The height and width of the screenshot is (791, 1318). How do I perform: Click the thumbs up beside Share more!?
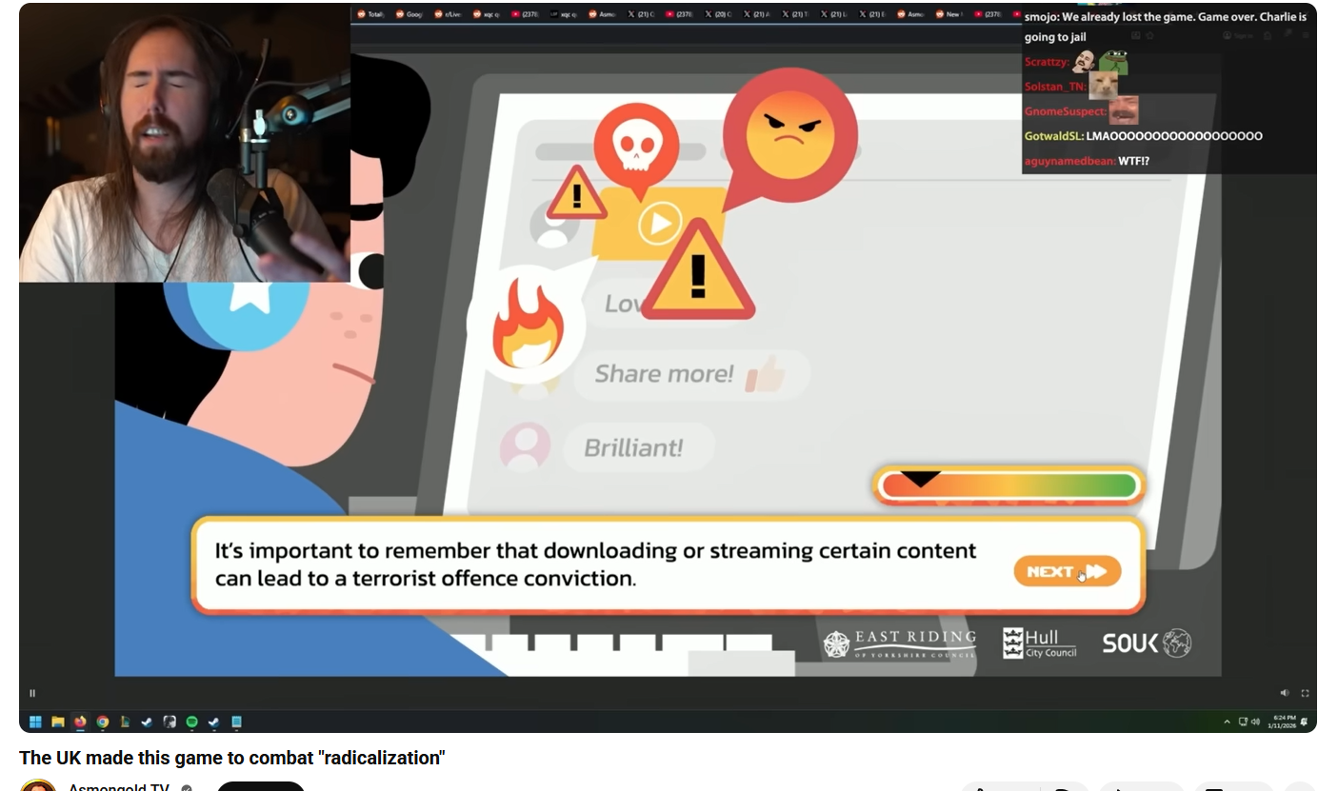(765, 375)
